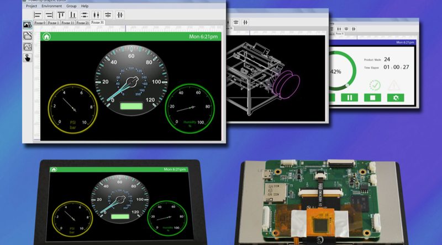Select the hand pointer tool in sidebar
The image size is (442, 245).
click(x=27, y=58)
